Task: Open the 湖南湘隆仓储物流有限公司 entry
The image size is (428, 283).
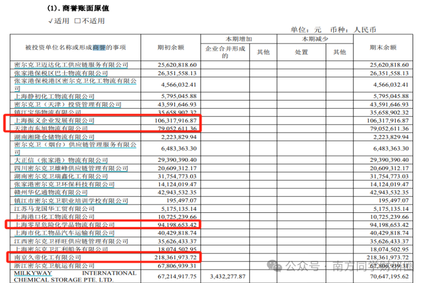Action: tap(54, 137)
